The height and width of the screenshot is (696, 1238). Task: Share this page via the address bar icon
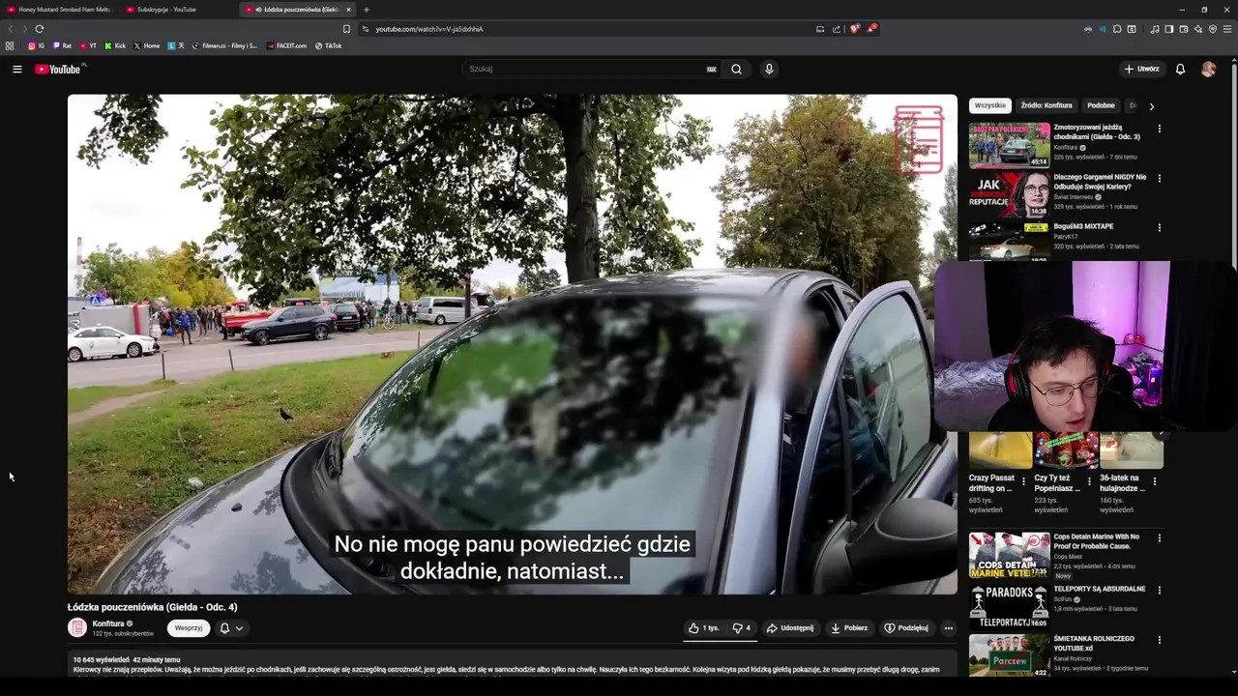[x=837, y=29]
